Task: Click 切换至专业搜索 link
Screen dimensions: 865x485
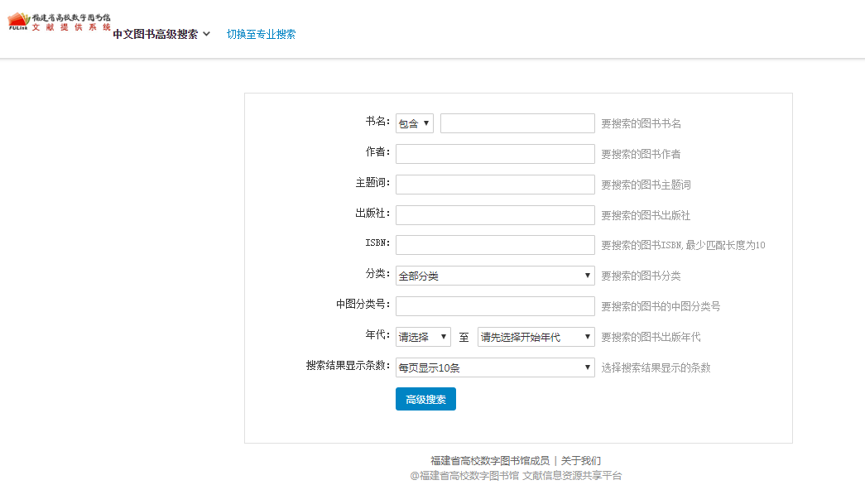Action: pos(261,34)
